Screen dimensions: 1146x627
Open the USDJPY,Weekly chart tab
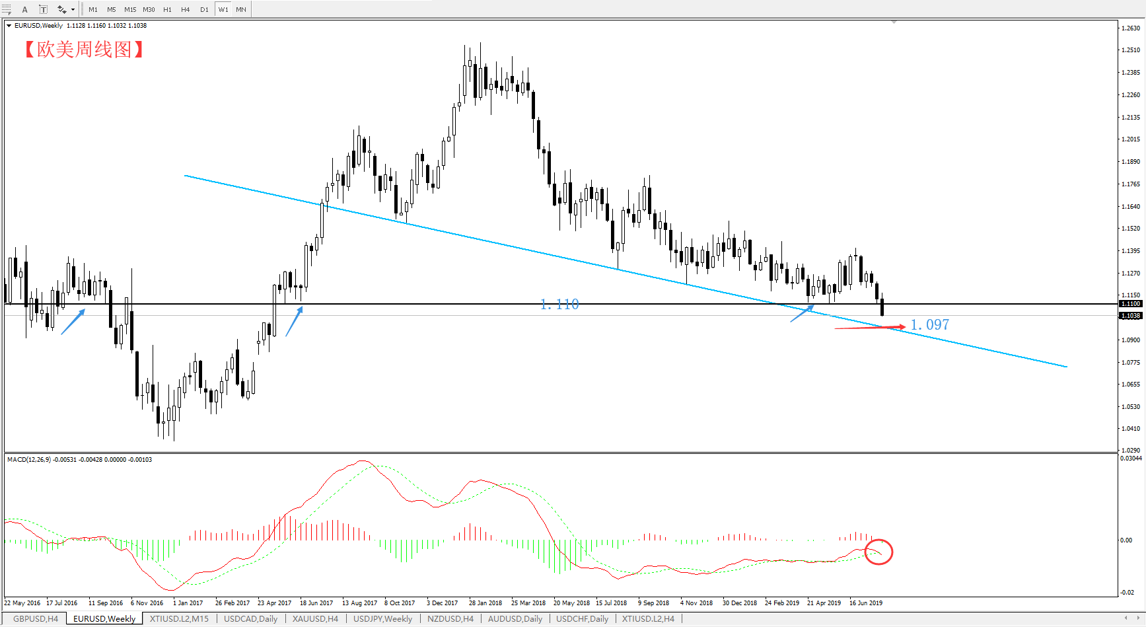(x=383, y=619)
